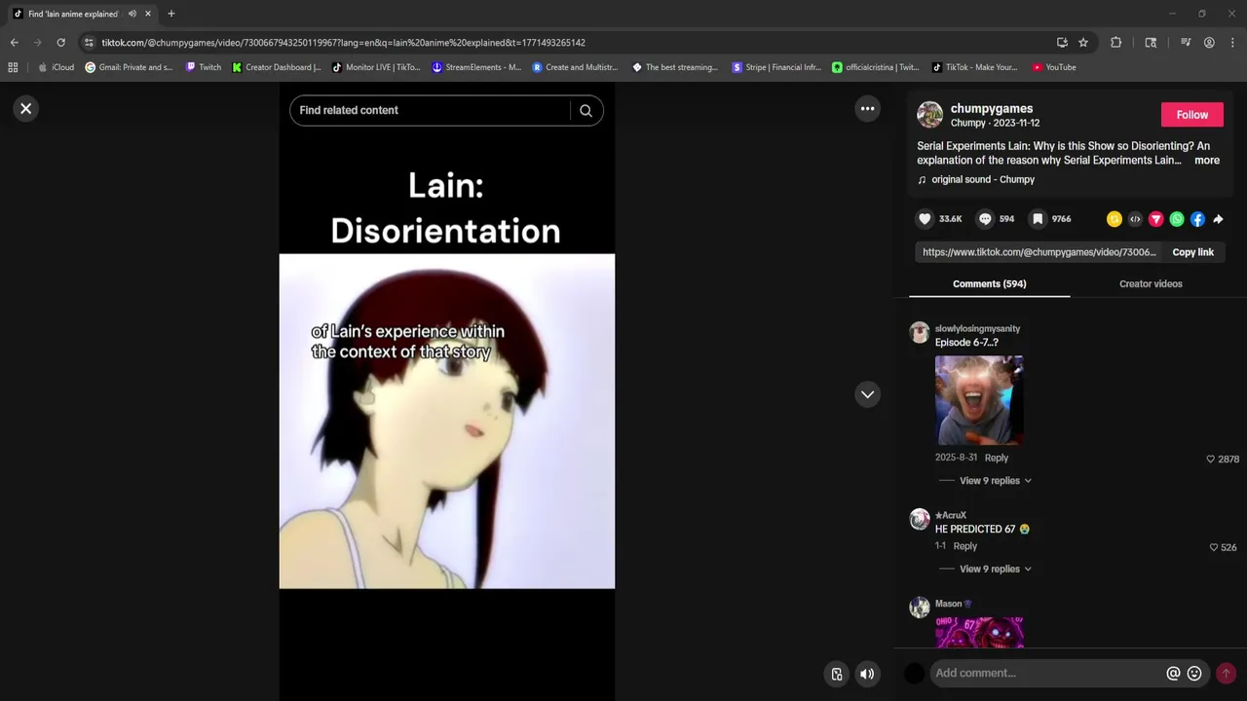
Task: Open the browser media controls icon
Action: click(x=1186, y=43)
